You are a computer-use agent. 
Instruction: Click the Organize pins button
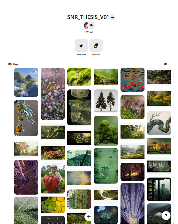[96, 46]
